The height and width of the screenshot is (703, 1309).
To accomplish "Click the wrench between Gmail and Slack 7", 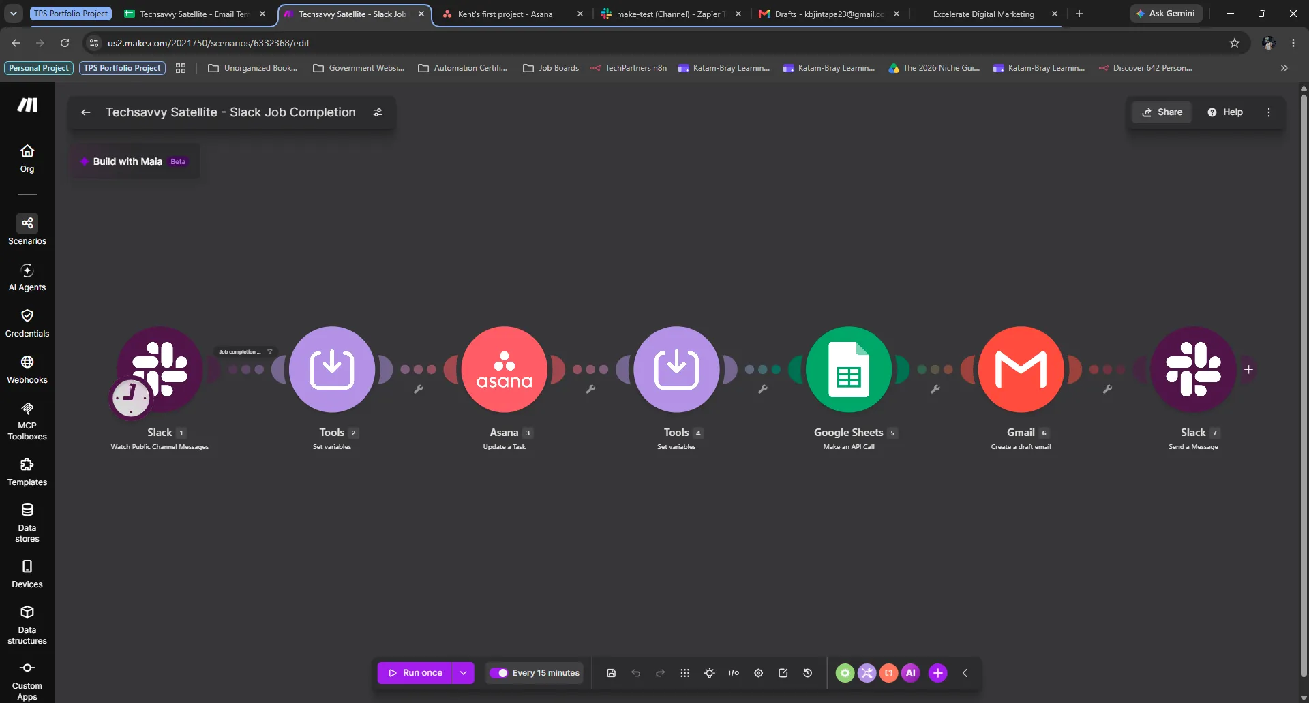I will [1108, 389].
